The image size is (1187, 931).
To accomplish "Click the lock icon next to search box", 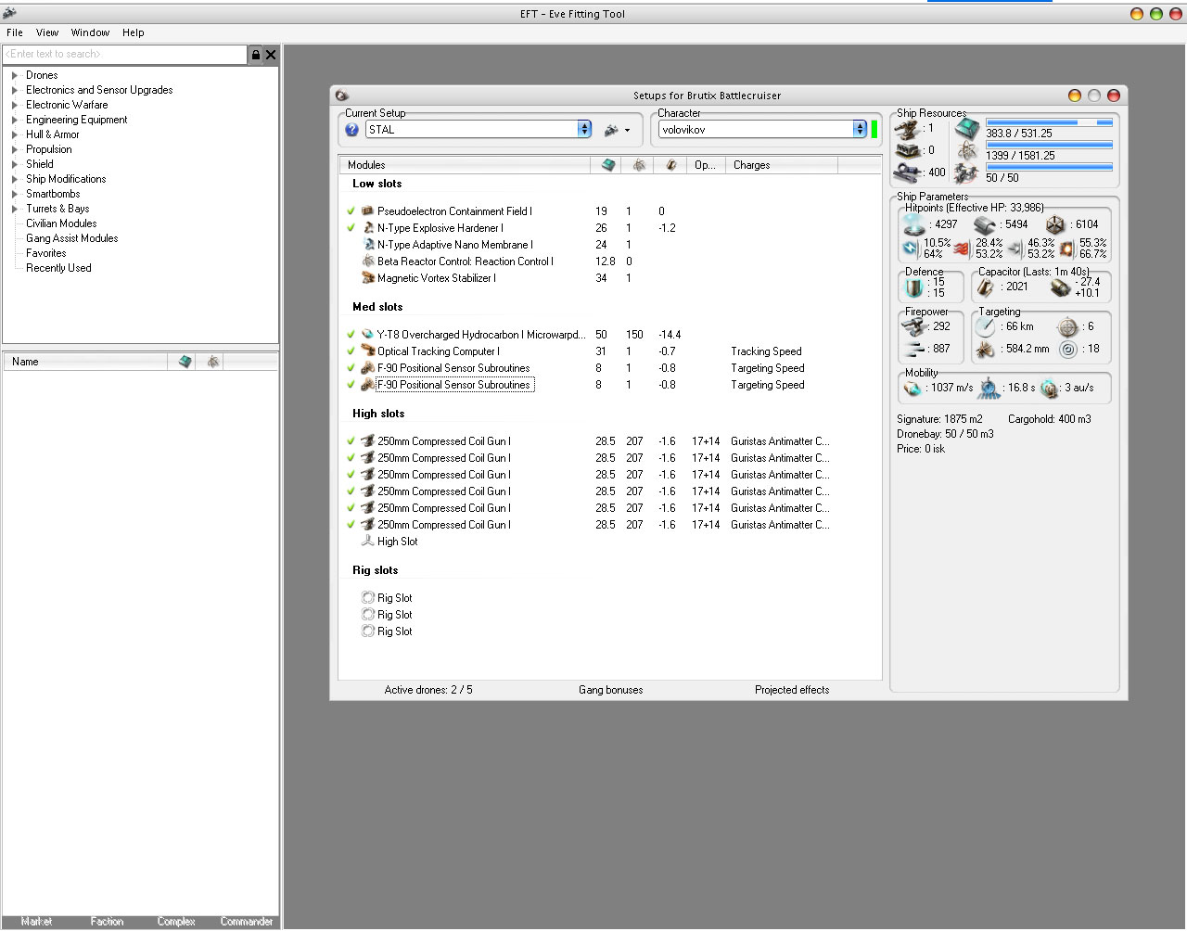I will click(x=256, y=55).
